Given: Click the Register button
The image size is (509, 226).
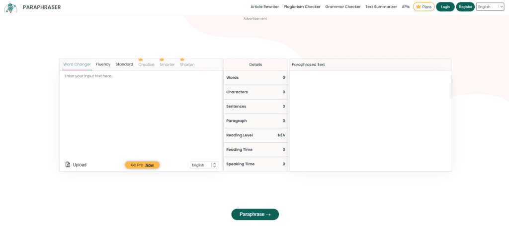Looking at the screenshot, I should (465, 7).
